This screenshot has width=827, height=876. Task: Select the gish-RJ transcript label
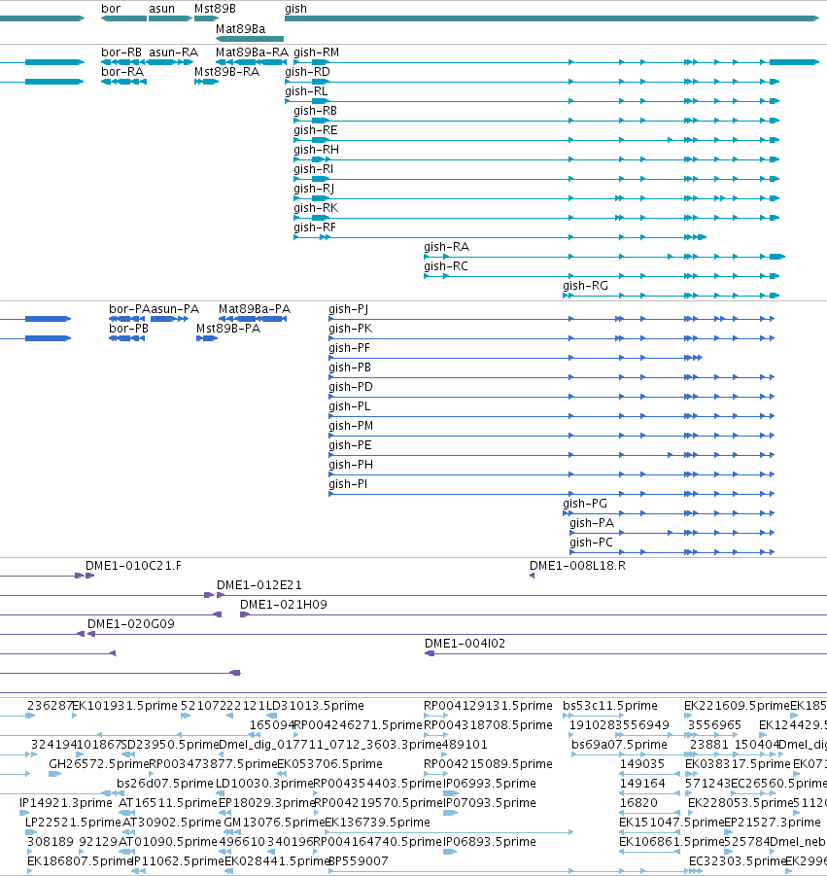click(314, 189)
